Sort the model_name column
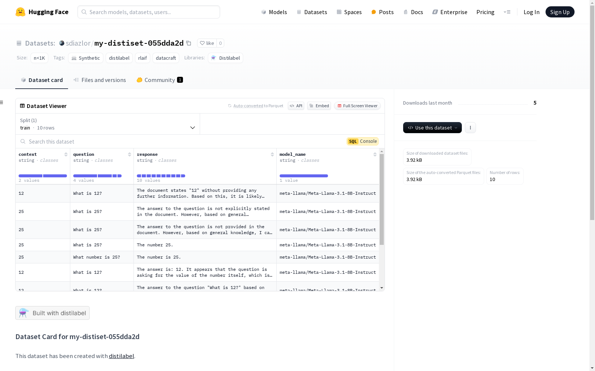 point(375,154)
